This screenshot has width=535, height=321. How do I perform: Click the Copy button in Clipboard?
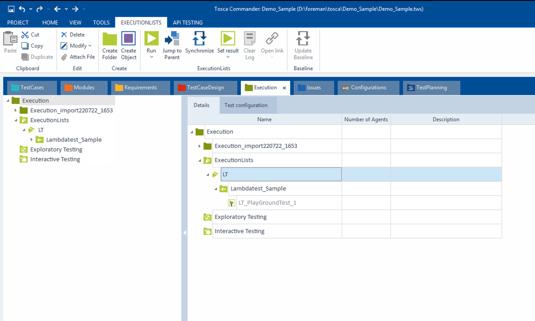[32, 46]
